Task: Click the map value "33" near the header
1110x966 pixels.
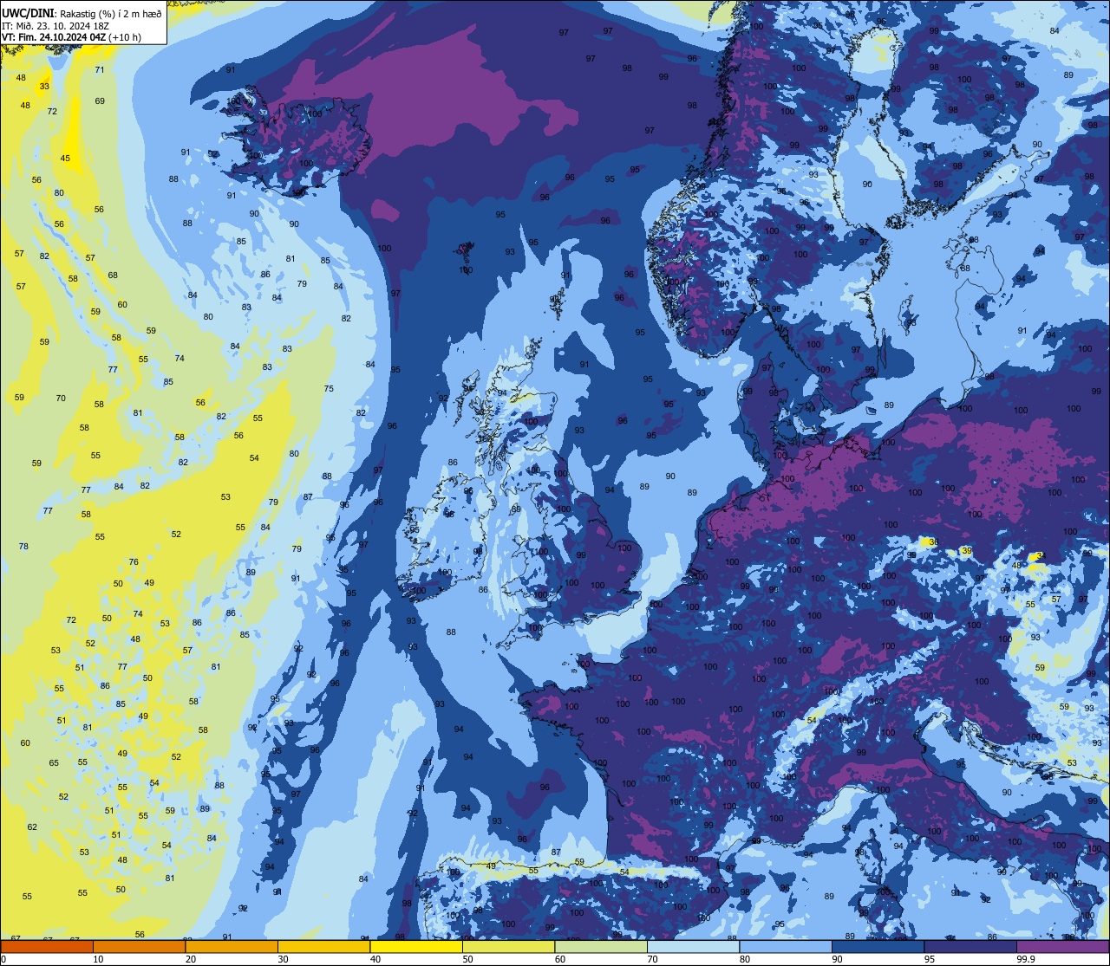Action: [44, 87]
